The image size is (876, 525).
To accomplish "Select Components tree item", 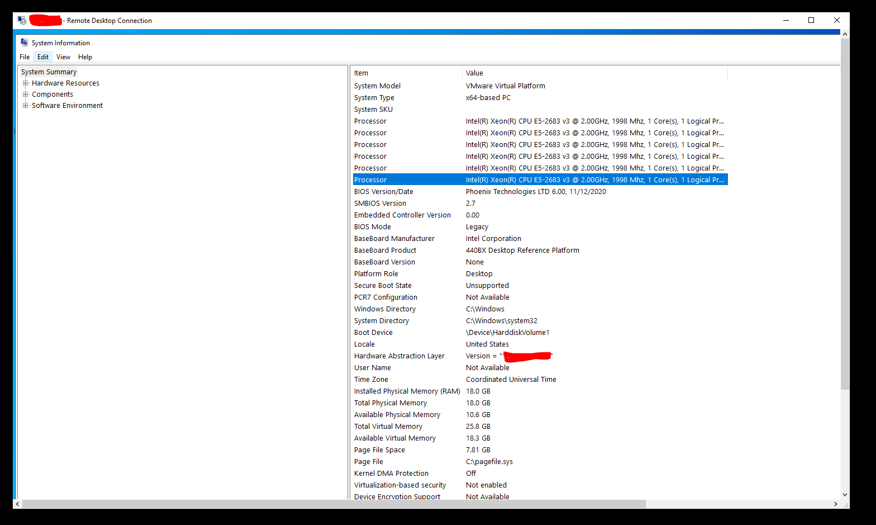I will pyautogui.click(x=53, y=94).
